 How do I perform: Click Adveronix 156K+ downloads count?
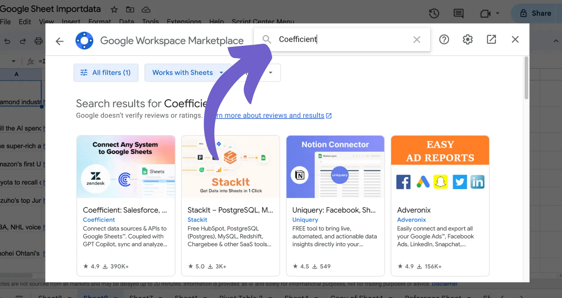pos(429,266)
